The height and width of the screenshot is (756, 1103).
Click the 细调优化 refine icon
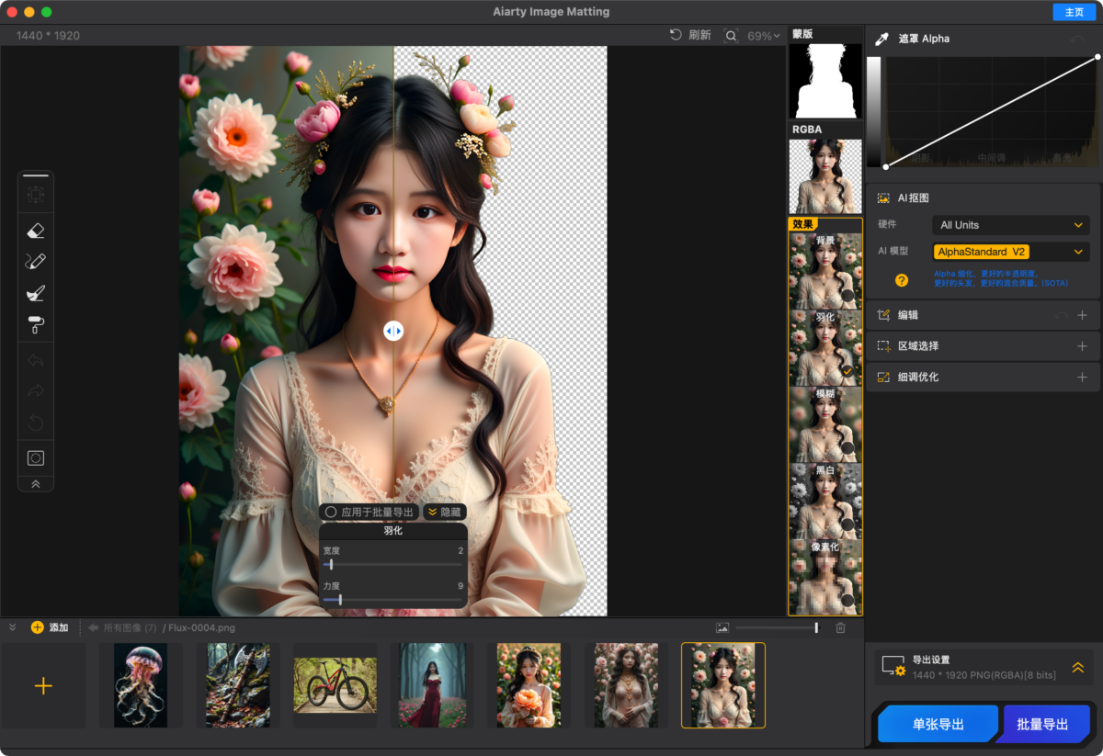pyautogui.click(x=883, y=377)
